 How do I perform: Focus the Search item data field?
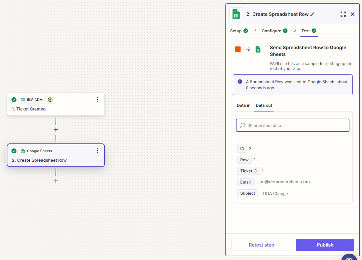tap(292, 125)
